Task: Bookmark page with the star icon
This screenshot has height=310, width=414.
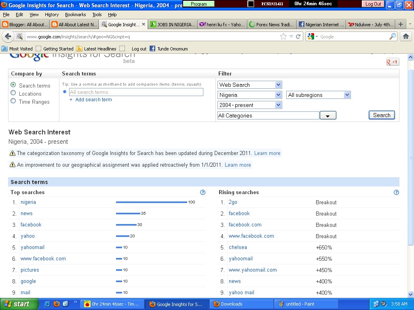Action: (283, 36)
